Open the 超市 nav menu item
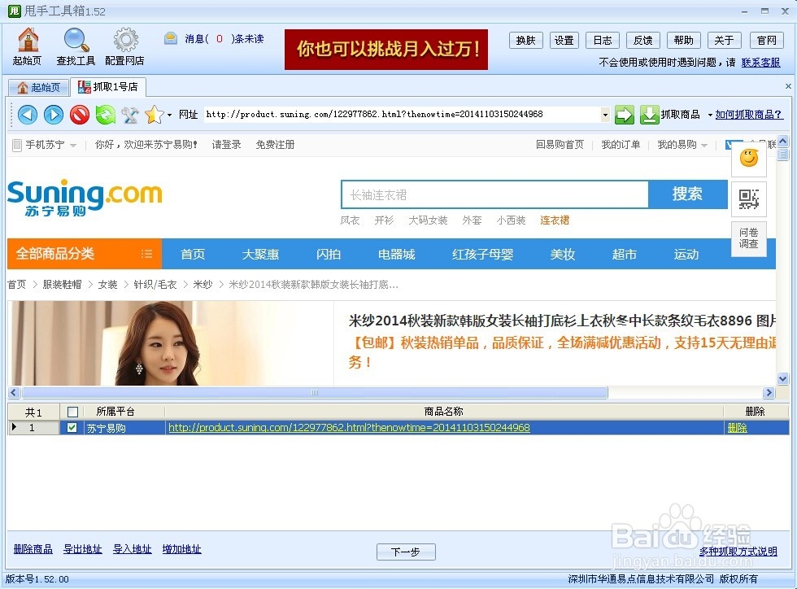This screenshot has height=589, width=797. pos(625,254)
